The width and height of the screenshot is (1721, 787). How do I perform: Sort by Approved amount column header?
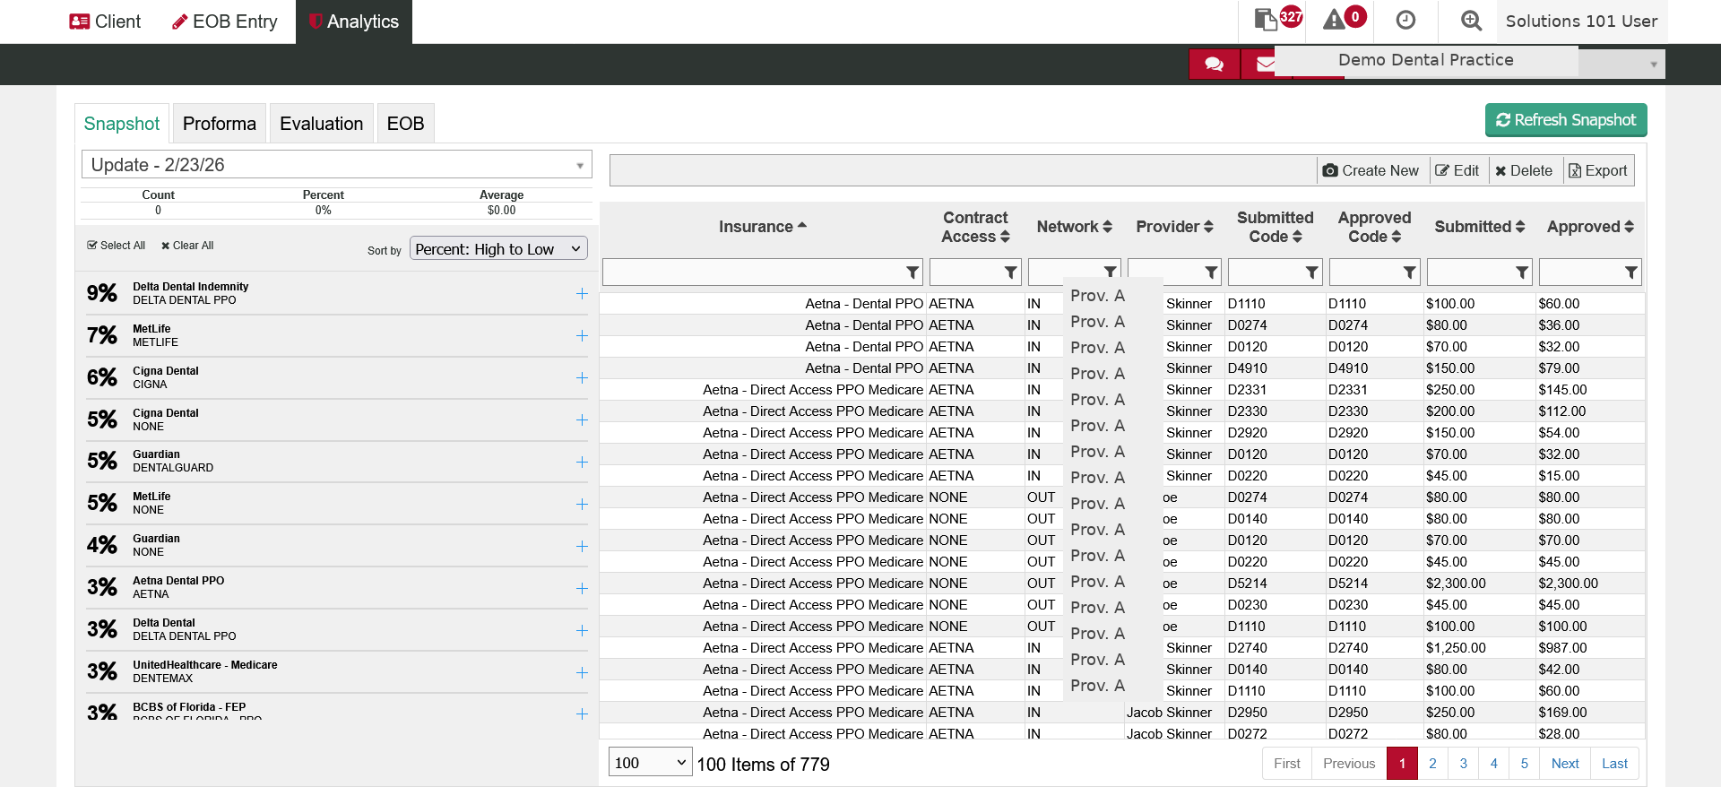[x=1590, y=227]
